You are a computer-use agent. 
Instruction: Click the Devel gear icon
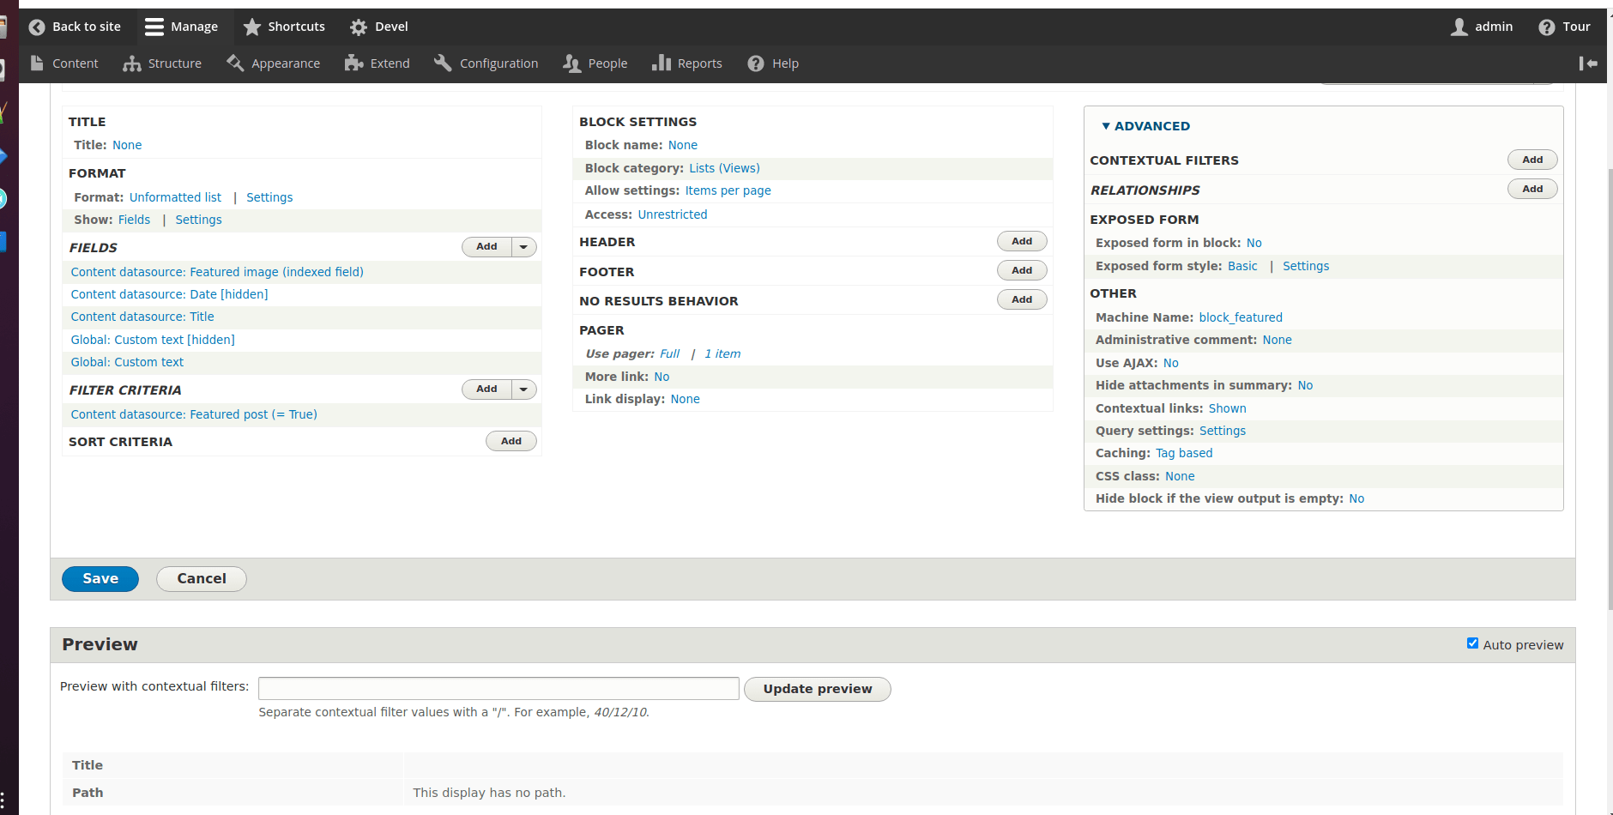[359, 27]
